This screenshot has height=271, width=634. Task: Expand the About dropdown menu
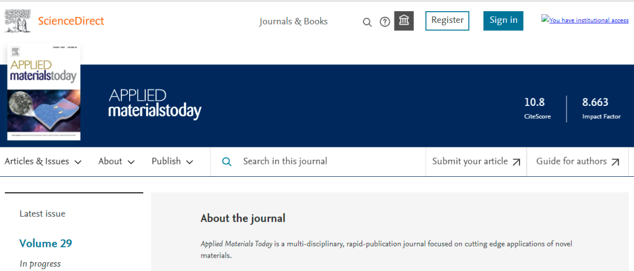(x=116, y=162)
